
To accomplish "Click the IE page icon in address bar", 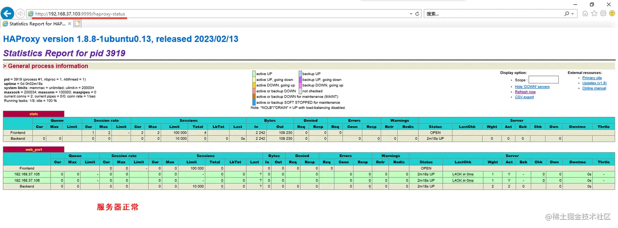I will (31, 14).
